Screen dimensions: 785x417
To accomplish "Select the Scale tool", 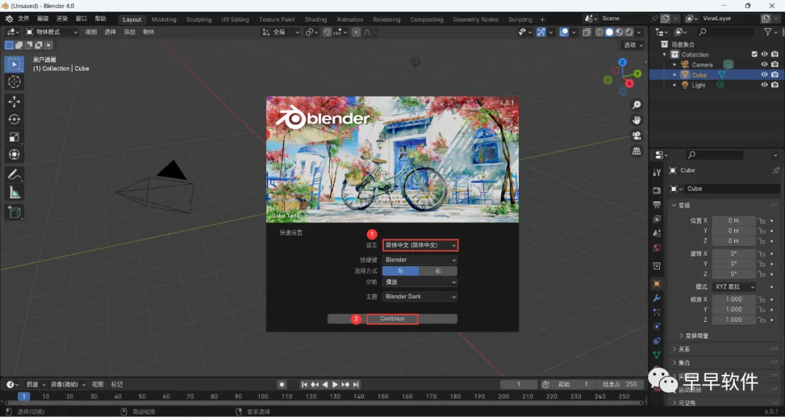I will pos(14,137).
